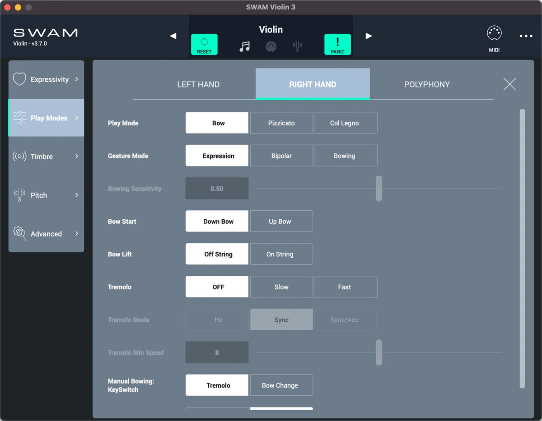Open the ellipsis options menu
The image size is (542, 421).
point(525,36)
